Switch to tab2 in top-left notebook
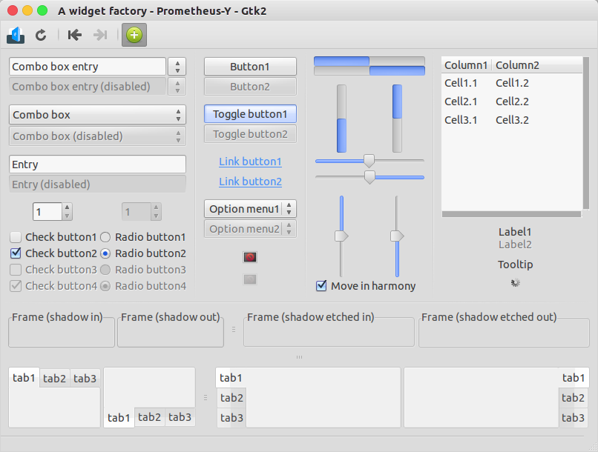Viewport: 598px width, 452px height. [55, 378]
